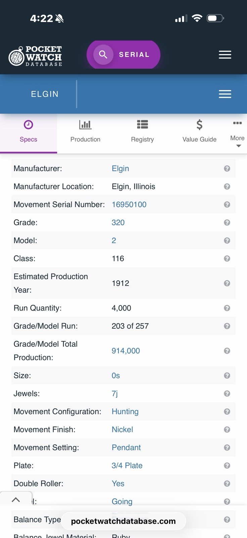Open the Value Guide tab

(x=199, y=133)
